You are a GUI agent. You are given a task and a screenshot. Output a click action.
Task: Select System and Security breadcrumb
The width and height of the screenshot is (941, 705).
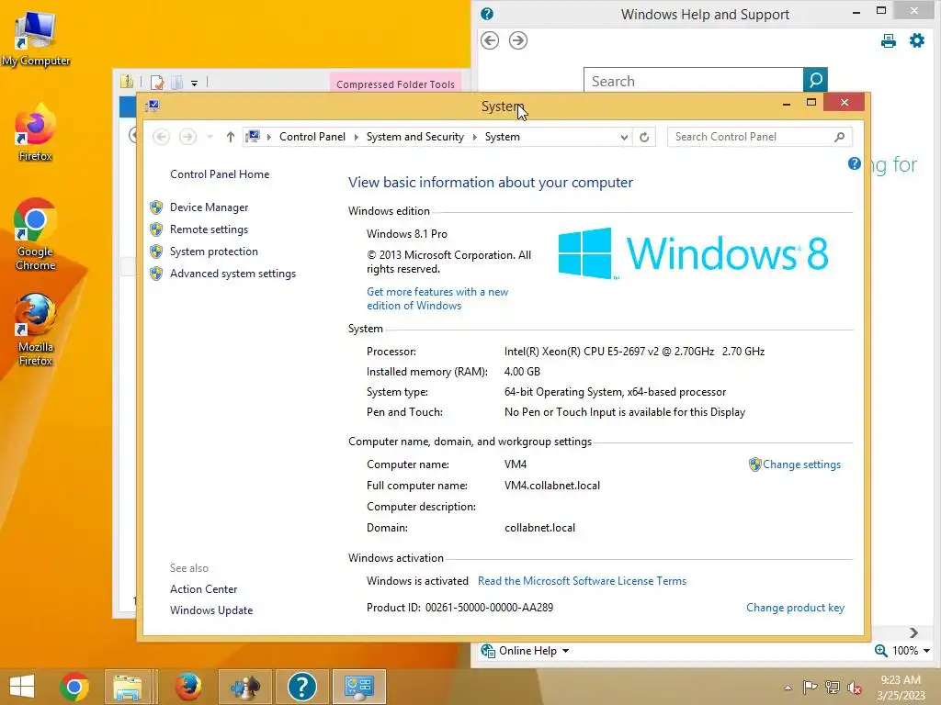pyautogui.click(x=415, y=137)
